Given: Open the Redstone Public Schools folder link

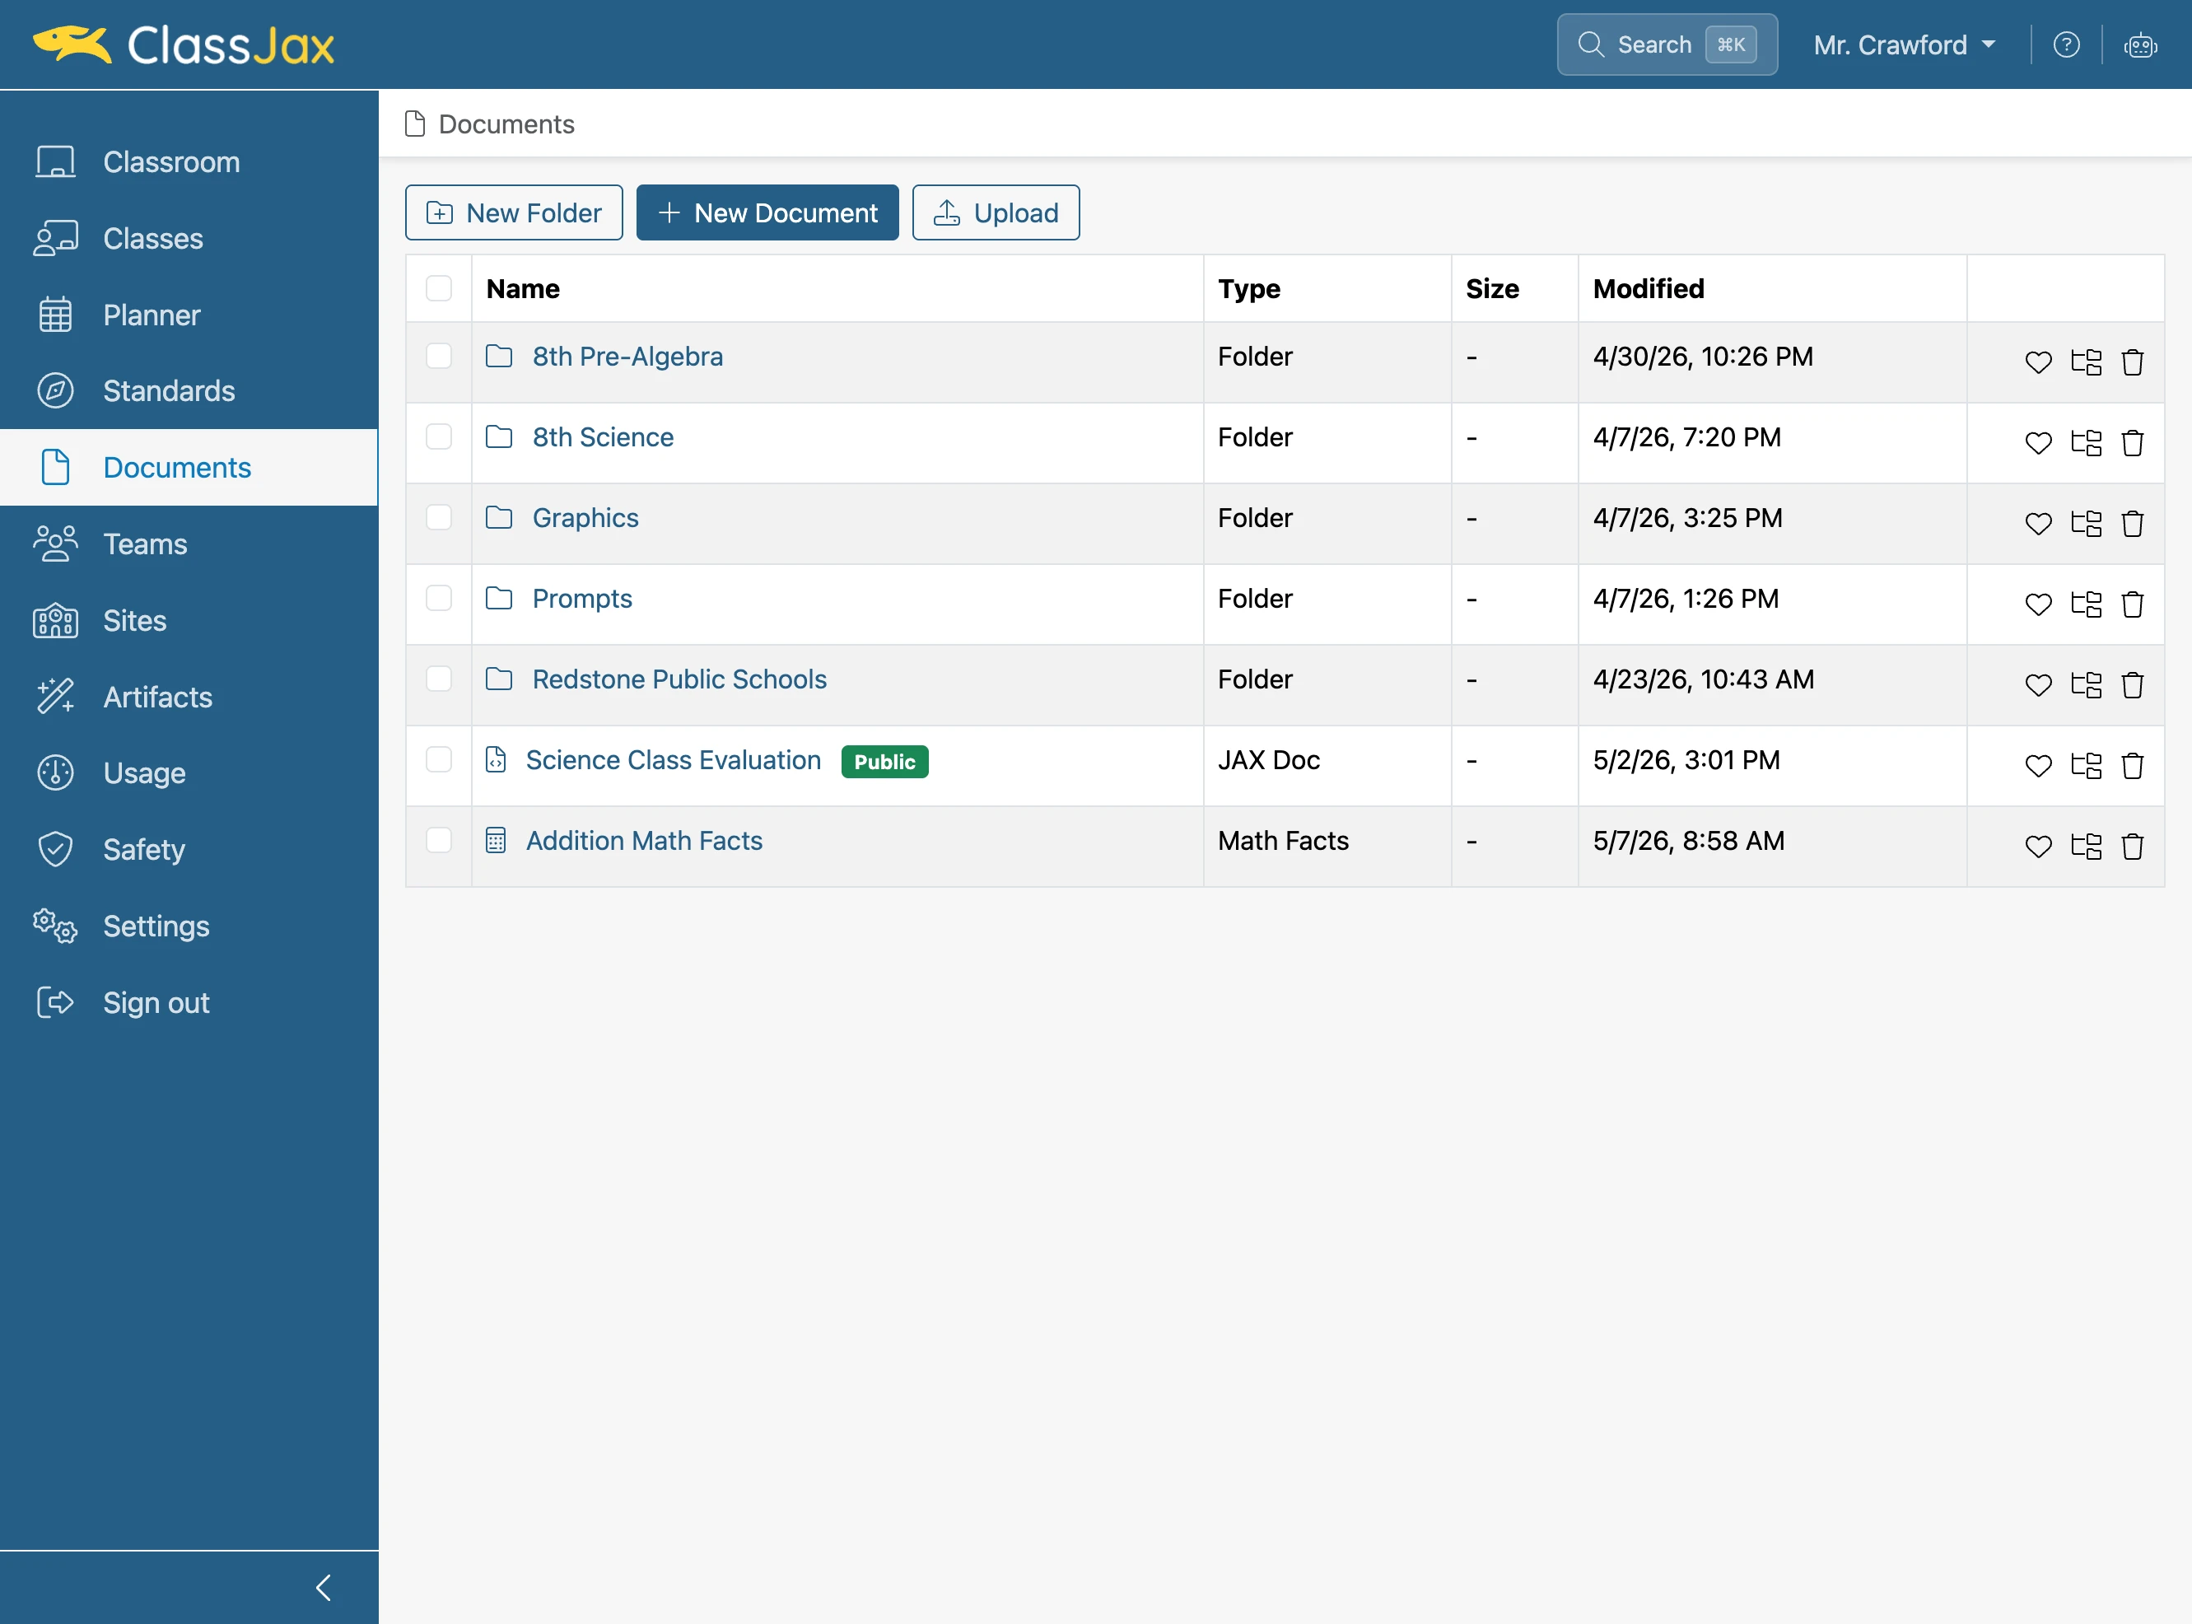Looking at the screenshot, I should [679, 679].
